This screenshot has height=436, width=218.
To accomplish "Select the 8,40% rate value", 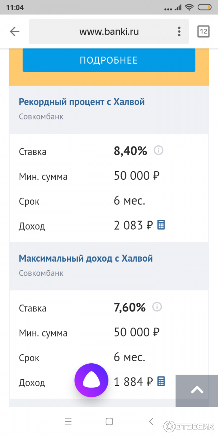I will point(130,151).
